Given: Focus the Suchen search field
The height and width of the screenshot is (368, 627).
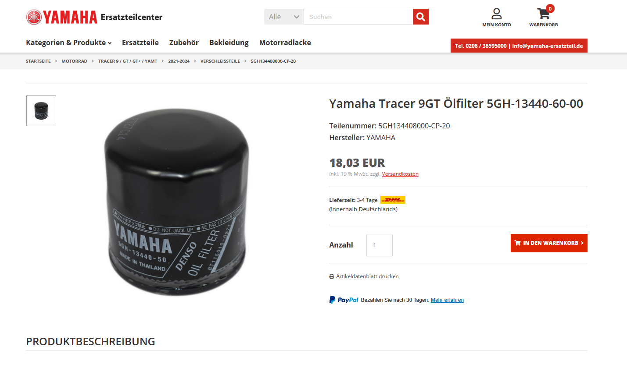Looking at the screenshot, I should (x=358, y=17).
